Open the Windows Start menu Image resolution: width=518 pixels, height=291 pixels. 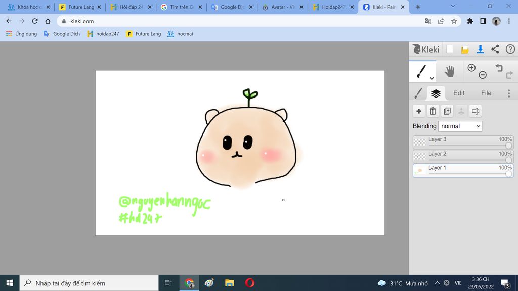(x=10, y=283)
